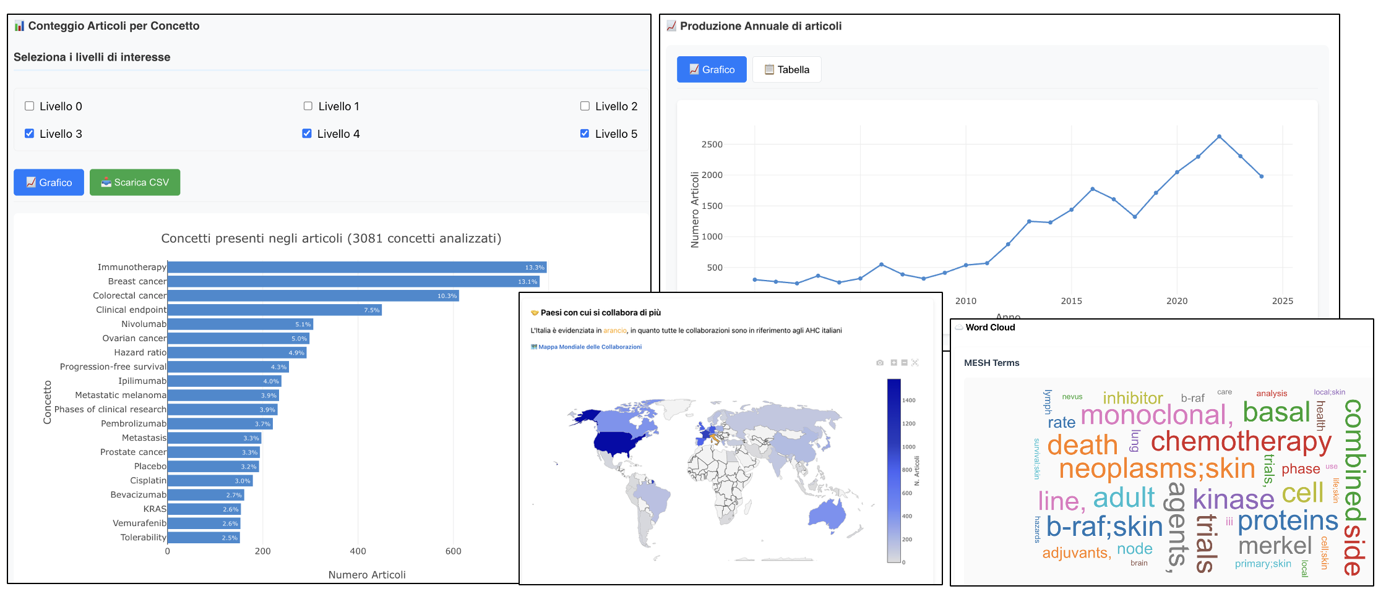The height and width of the screenshot is (602, 1386).
Task: Select the Grafico tab in Produzione Annuale
Action: 712,70
